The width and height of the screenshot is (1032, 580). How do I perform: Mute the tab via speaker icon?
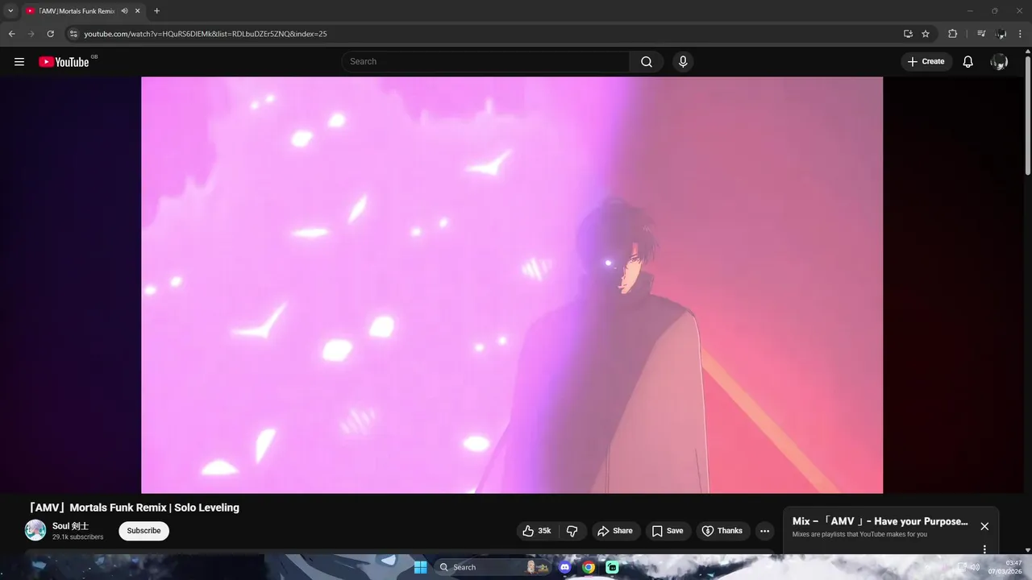[124, 11]
